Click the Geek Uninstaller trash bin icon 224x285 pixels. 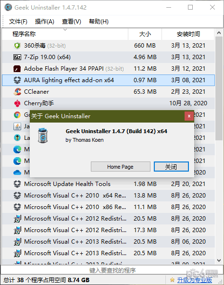tap(43, 136)
